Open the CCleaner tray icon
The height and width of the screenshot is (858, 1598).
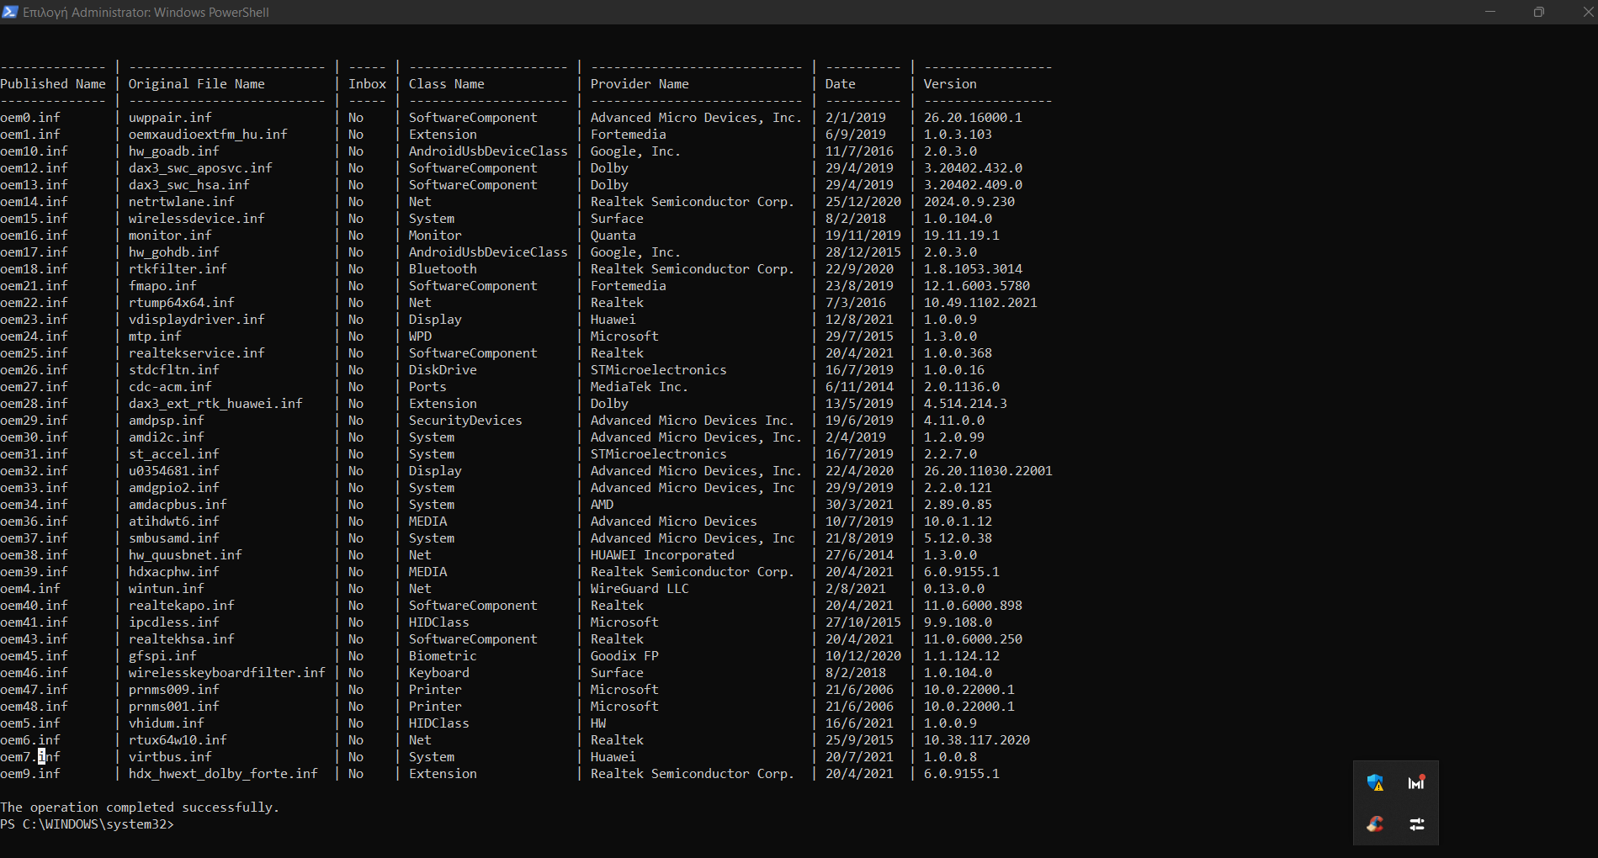point(1375,824)
